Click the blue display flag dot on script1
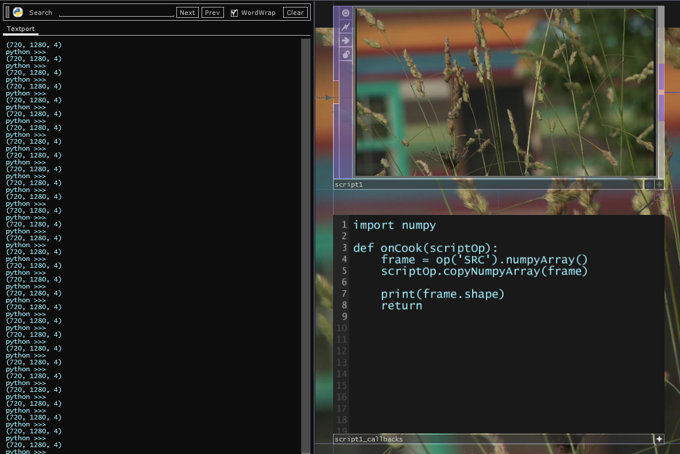Viewport: 680px width, 454px height. click(648, 184)
